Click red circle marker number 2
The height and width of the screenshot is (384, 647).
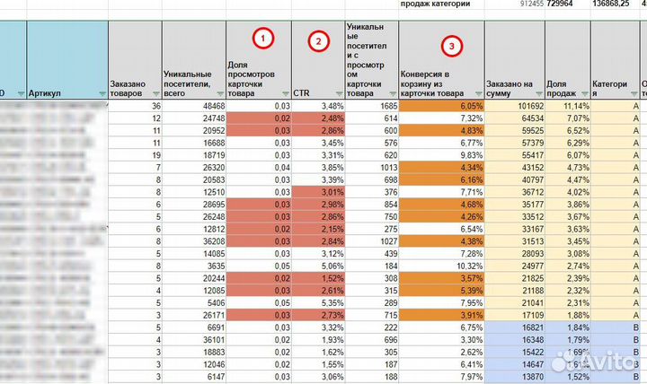tap(317, 40)
